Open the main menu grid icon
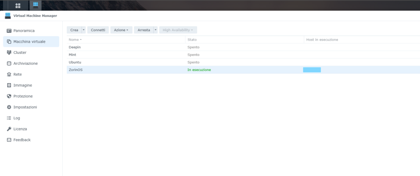420x176 pixels. click(18, 5)
